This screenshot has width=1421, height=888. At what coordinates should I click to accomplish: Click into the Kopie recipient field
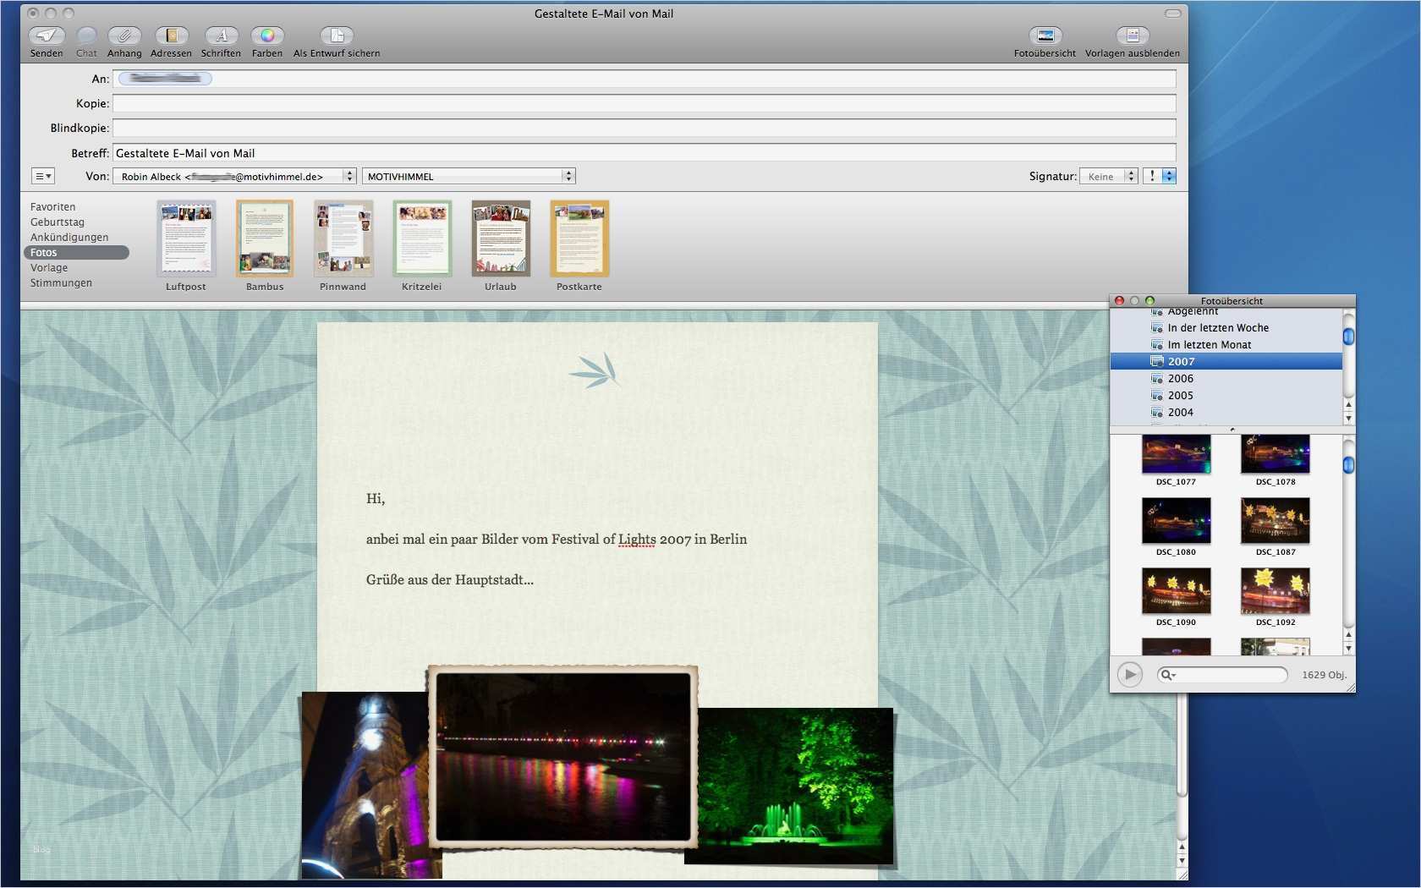tap(643, 103)
